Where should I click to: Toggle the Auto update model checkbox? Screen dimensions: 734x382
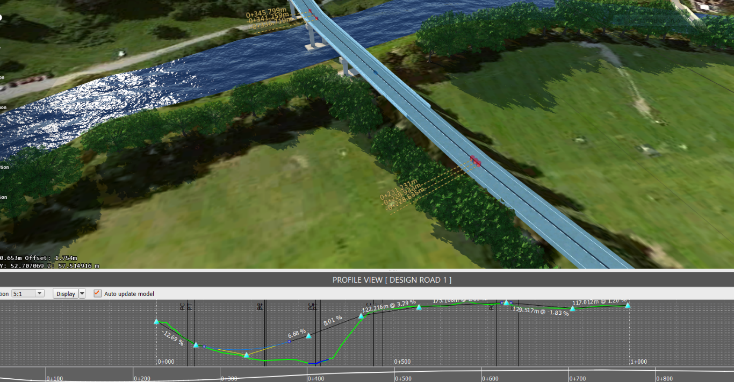(x=97, y=293)
